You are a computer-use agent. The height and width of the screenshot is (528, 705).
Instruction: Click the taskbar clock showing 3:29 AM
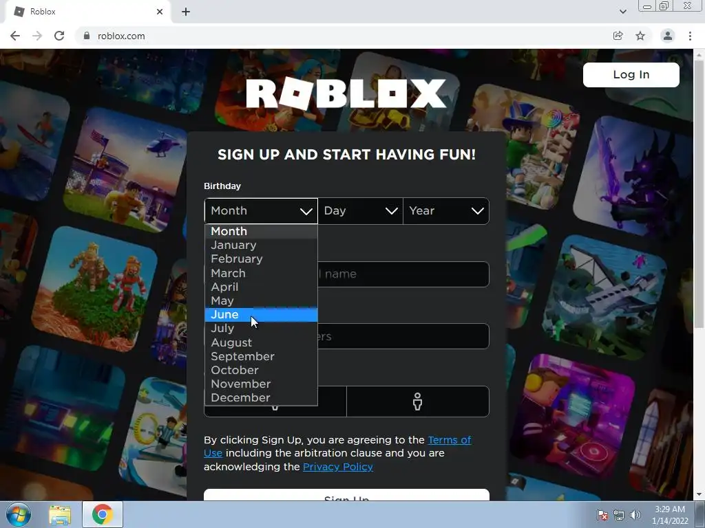coord(670,514)
